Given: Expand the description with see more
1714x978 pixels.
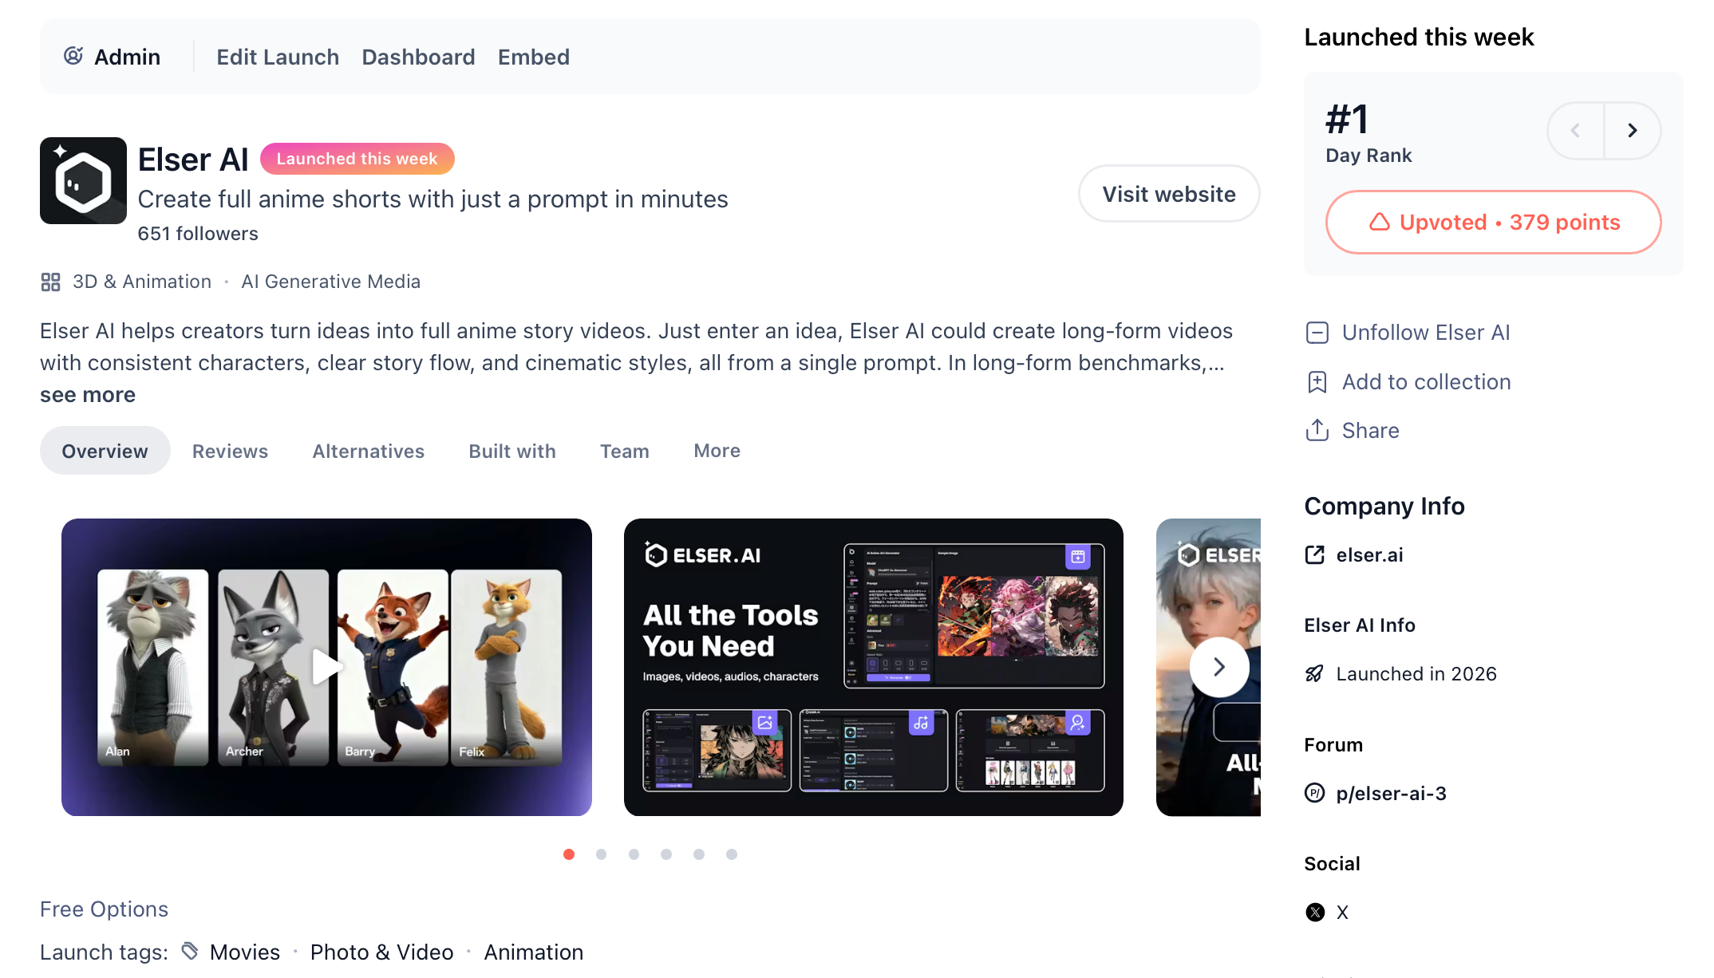Looking at the screenshot, I should coord(88,395).
